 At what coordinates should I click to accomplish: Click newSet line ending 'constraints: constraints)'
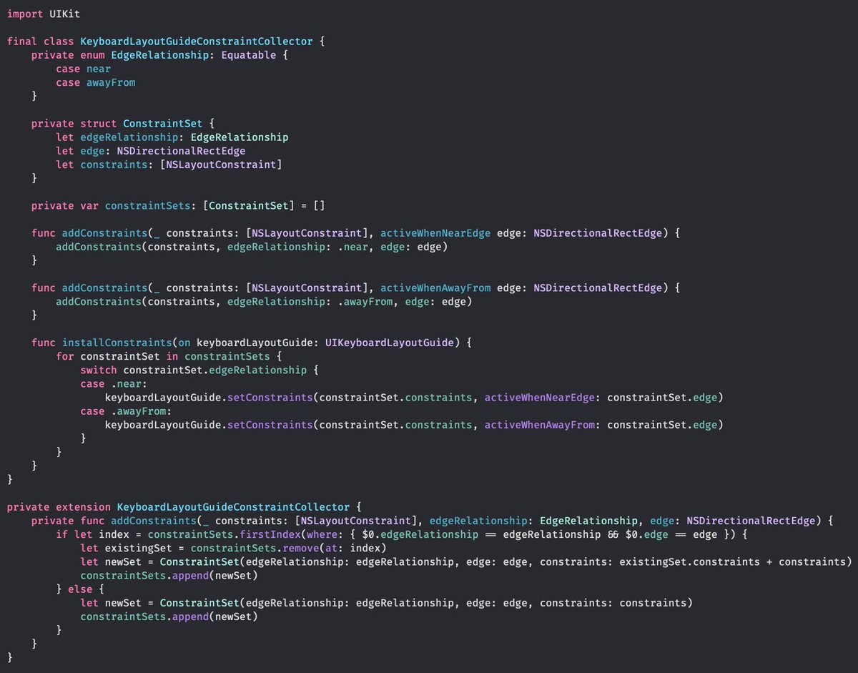387,602
